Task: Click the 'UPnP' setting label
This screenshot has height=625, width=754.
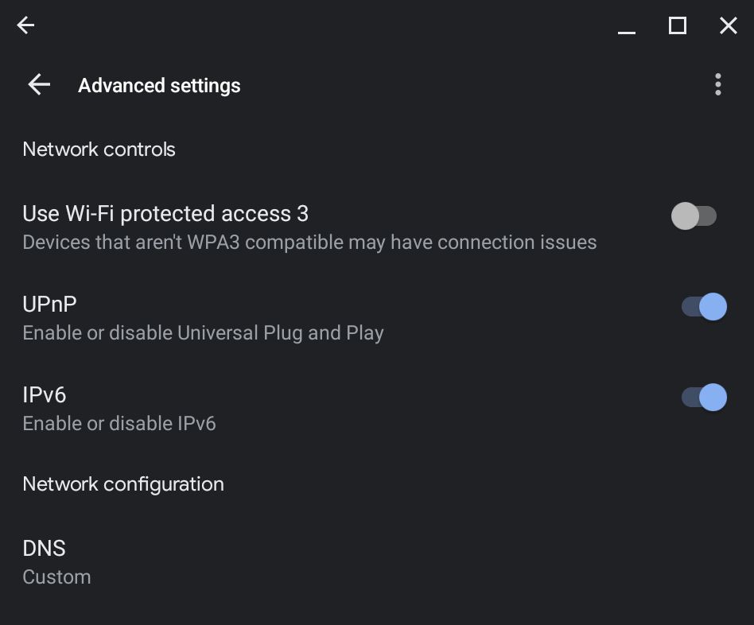Action: [x=49, y=304]
